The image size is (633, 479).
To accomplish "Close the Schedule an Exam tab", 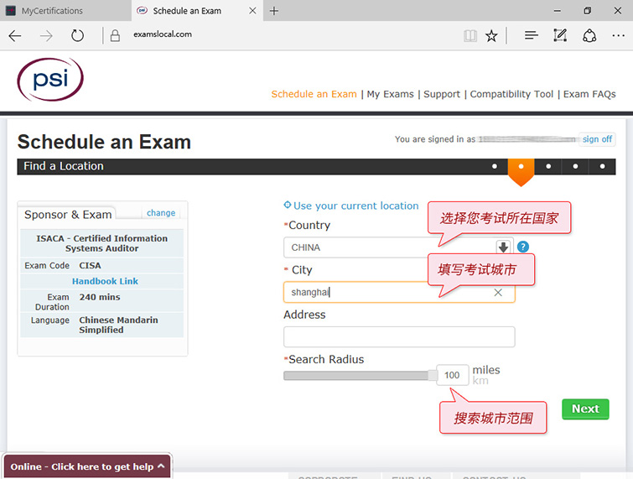I will pyautogui.click(x=252, y=11).
